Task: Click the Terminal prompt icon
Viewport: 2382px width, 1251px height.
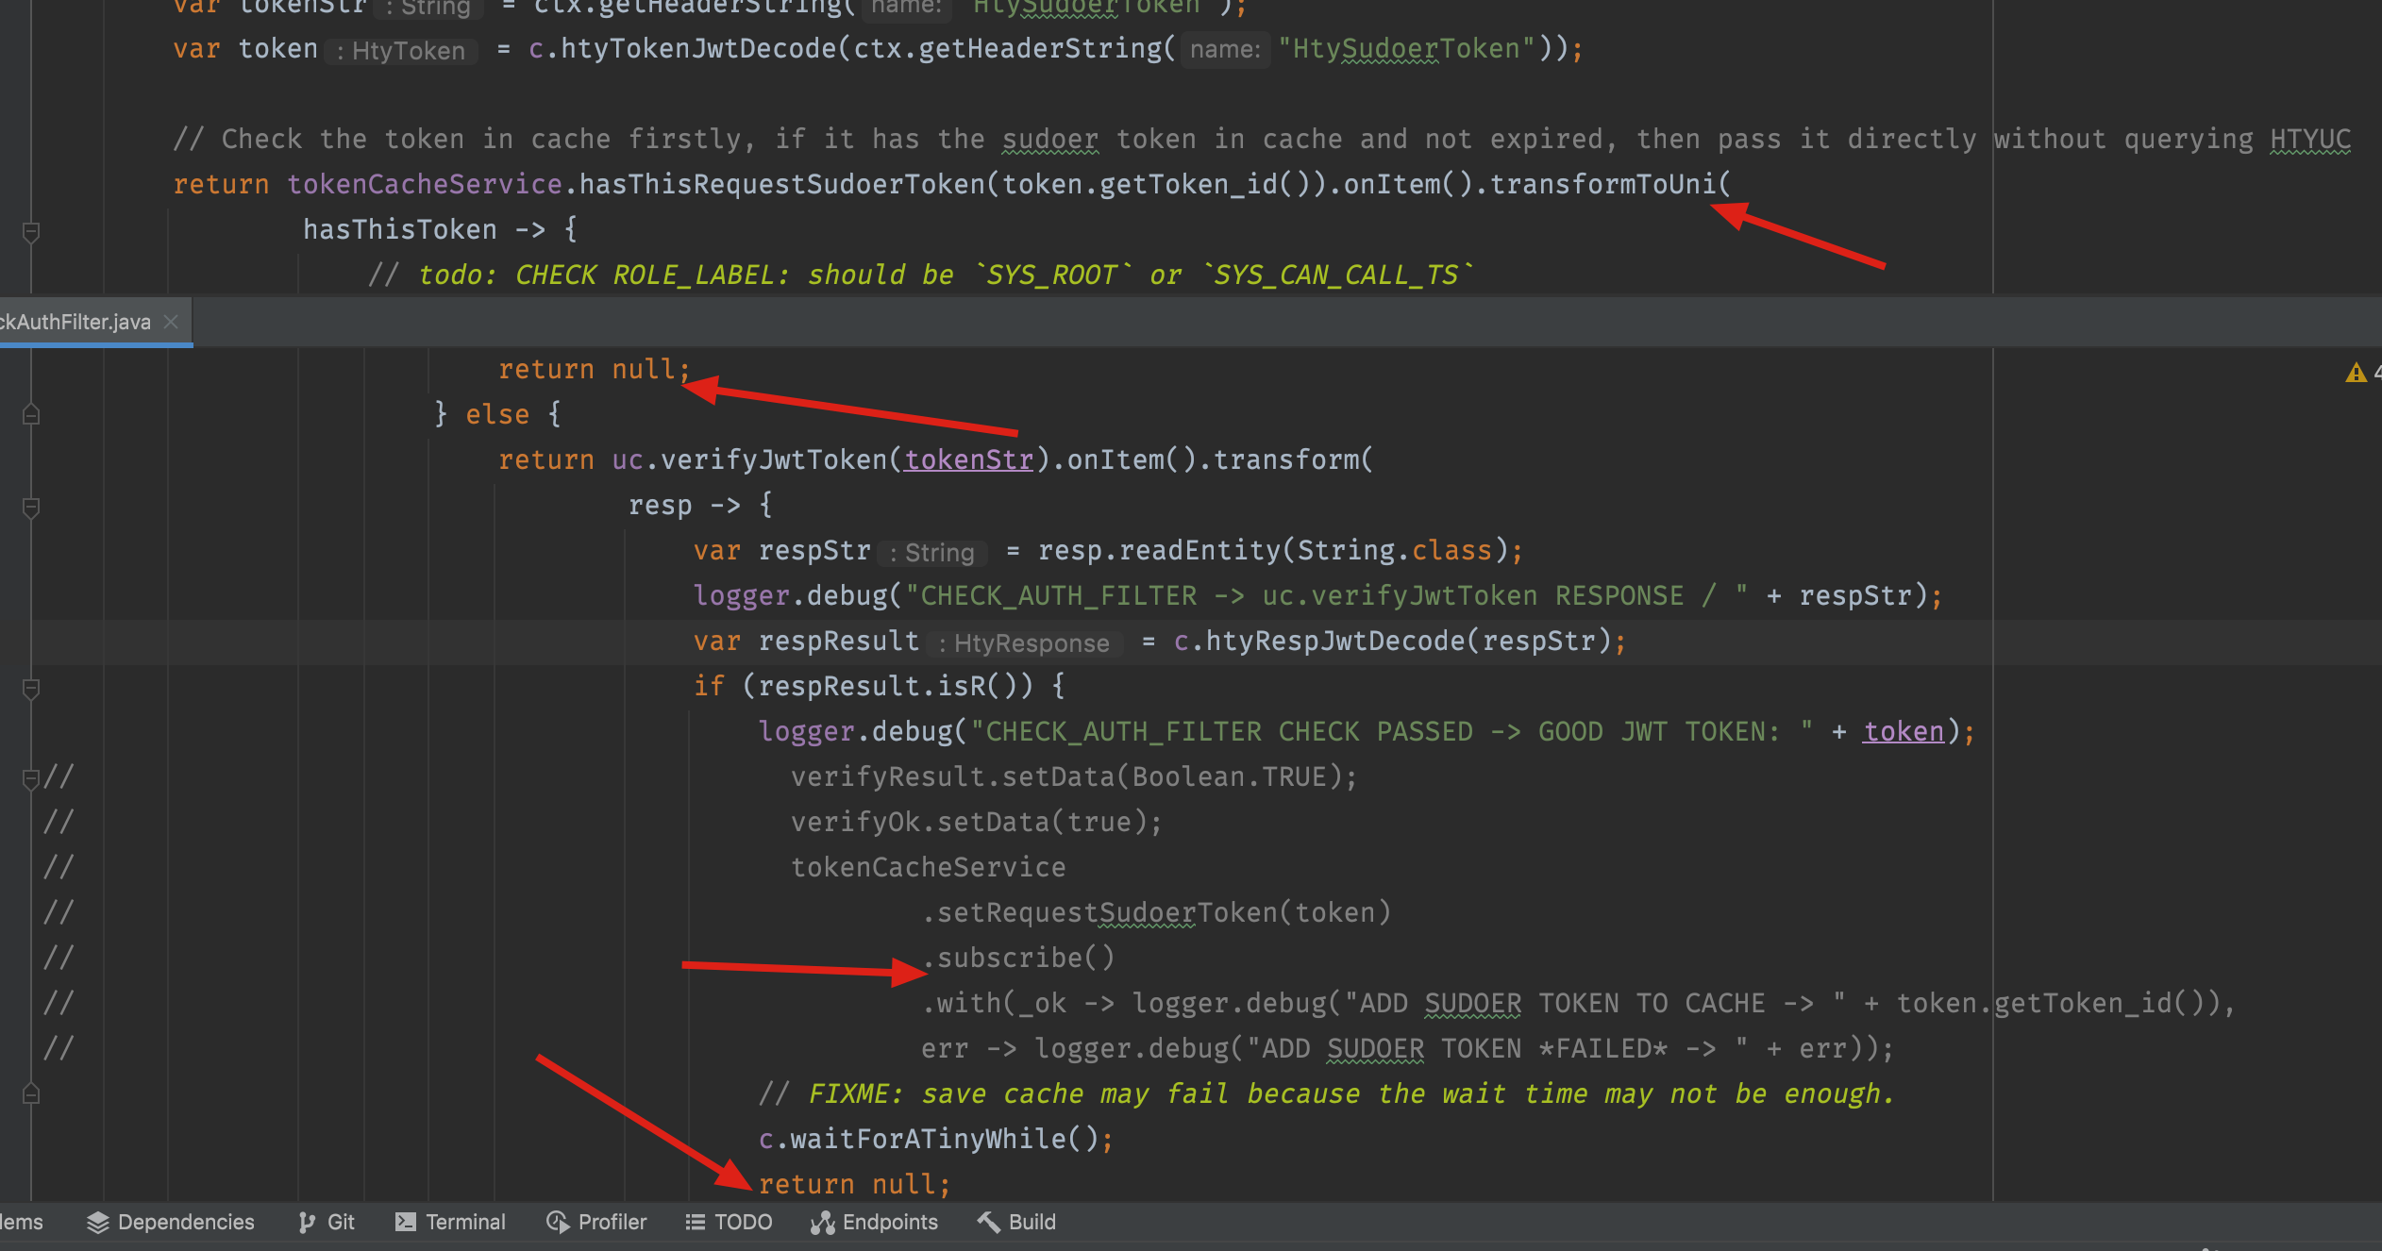Action: 406,1222
